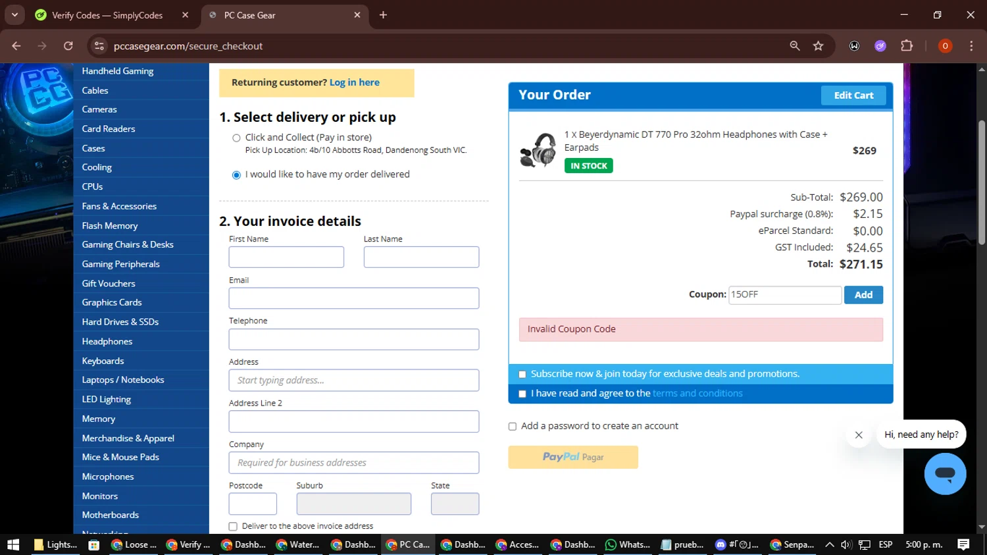The width and height of the screenshot is (987, 555).
Task: Tick 'Add a password to create an account'
Action: (513, 427)
